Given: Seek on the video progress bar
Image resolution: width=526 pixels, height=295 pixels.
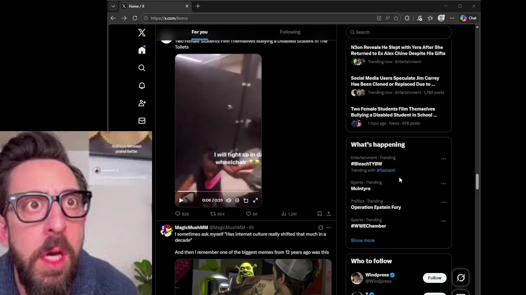Looking at the screenshot, I should 218,191.
